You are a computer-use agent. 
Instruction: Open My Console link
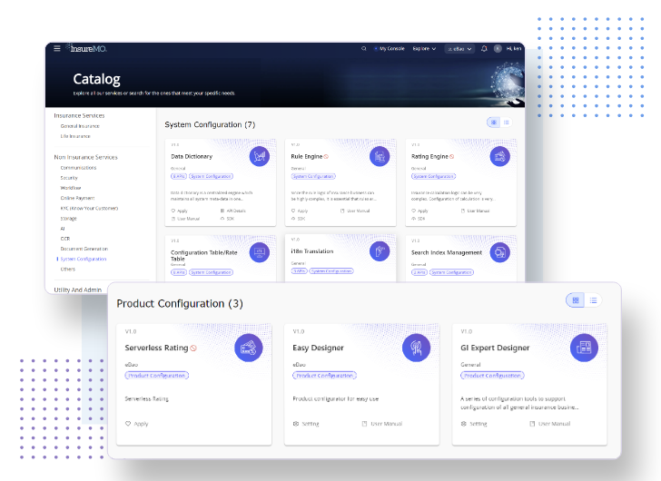click(x=390, y=48)
